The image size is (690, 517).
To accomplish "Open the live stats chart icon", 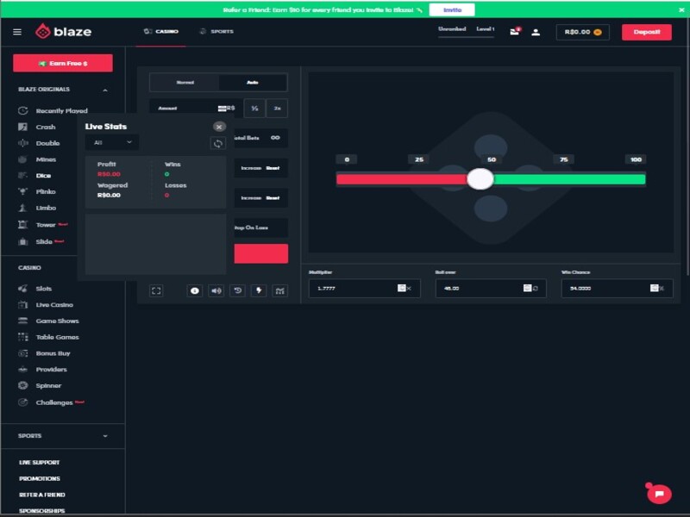I will pos(279,290).
